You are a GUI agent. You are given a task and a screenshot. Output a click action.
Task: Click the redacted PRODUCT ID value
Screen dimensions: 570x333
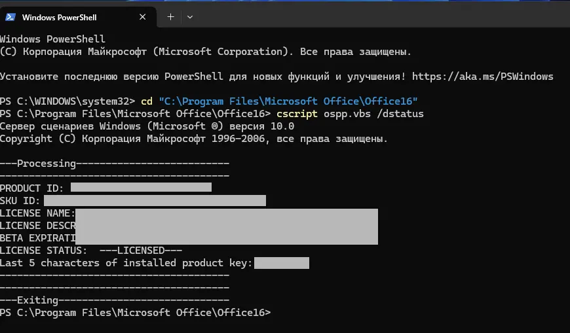click(x=141, y=188)
